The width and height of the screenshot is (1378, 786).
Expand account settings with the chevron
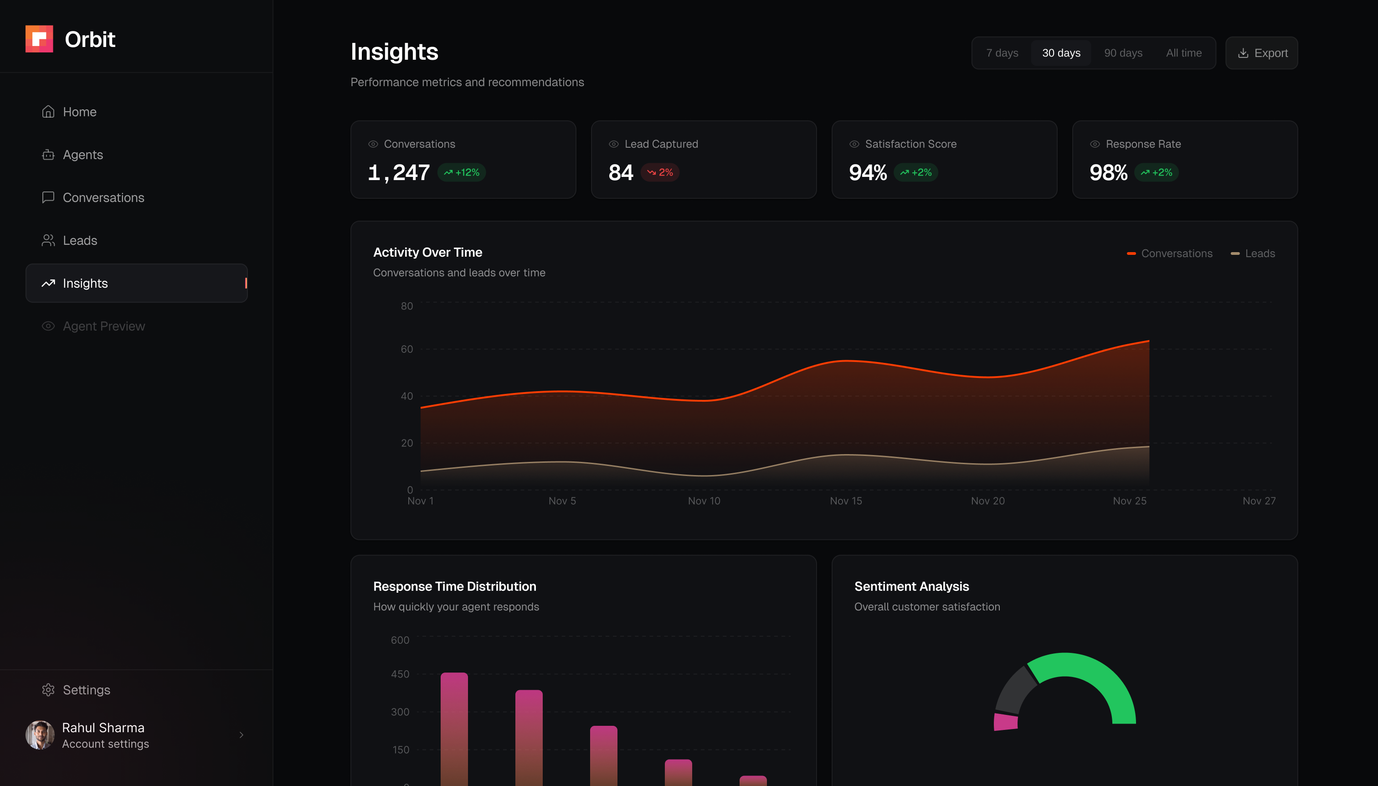(241, 735)
